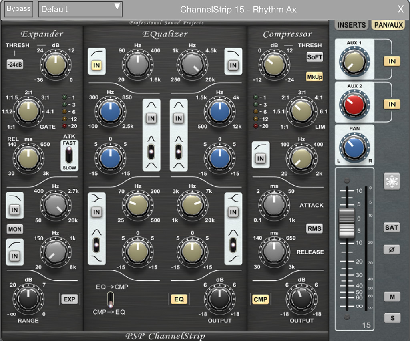410x341 pixels.
Task: Click the compressor ATTACK knob
Action: click(x=274, y=205)
